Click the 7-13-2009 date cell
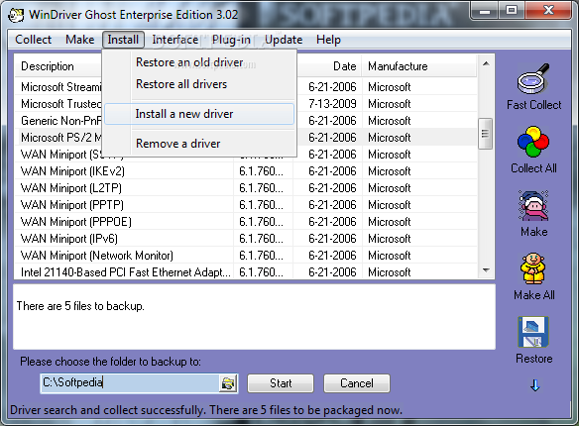This screenshot has height=426, width=579. coord(332,104)
